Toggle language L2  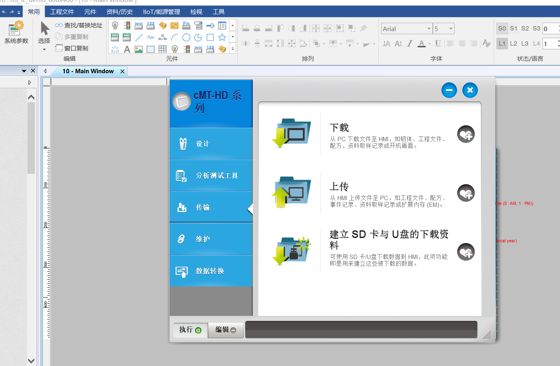click(x=513, y=43)
